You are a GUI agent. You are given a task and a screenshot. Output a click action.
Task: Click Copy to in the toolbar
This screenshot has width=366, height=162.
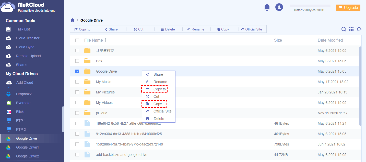click(x=82, y=29)
